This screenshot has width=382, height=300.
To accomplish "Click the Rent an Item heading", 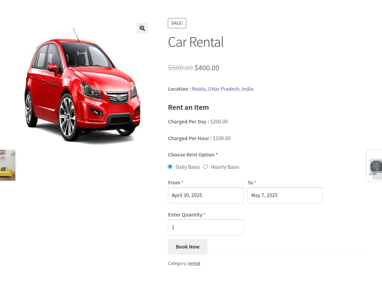I will pos(188,107).
